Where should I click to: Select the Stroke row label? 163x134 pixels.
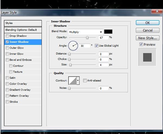[14, 102]
